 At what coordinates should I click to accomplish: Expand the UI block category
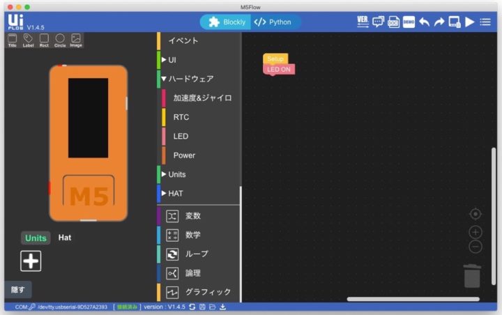pyautogui.click(x=172, y=60)
